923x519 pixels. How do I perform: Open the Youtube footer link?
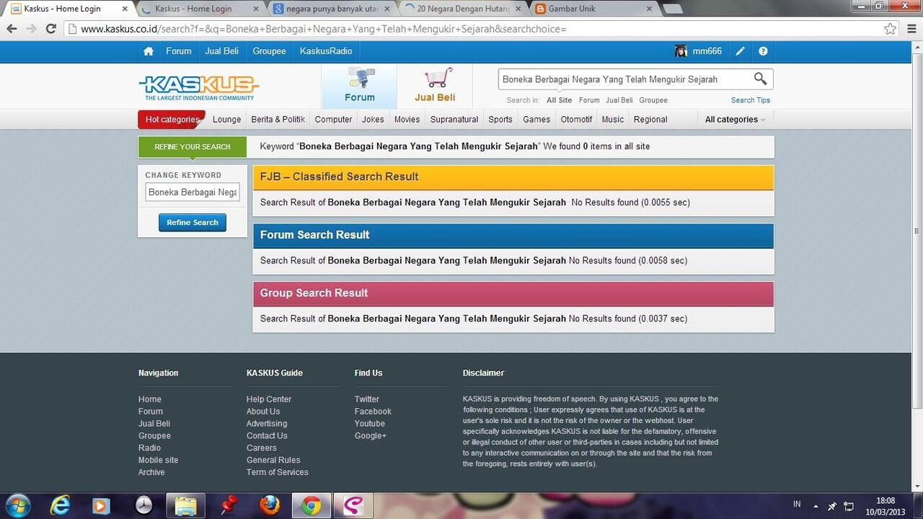click(370, 424)
